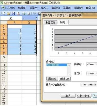The image size is (97, 106).
Task: Open the 格式(O) menu
Action: [x=56, y=8]
